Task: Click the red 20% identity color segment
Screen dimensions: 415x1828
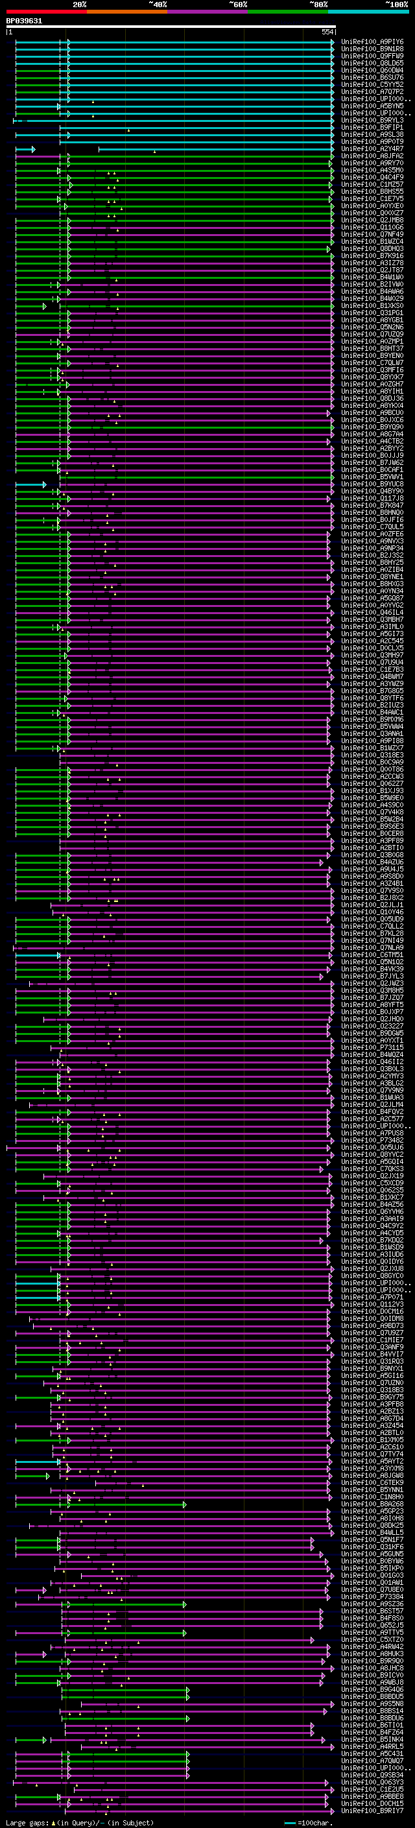Action: pos(46,12)
